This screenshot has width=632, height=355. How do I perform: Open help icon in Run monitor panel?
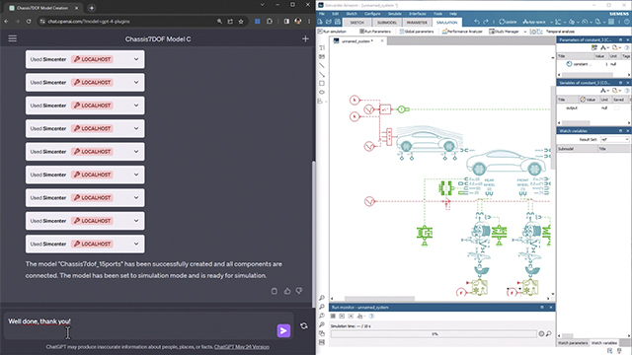click(x=371, y=316)
